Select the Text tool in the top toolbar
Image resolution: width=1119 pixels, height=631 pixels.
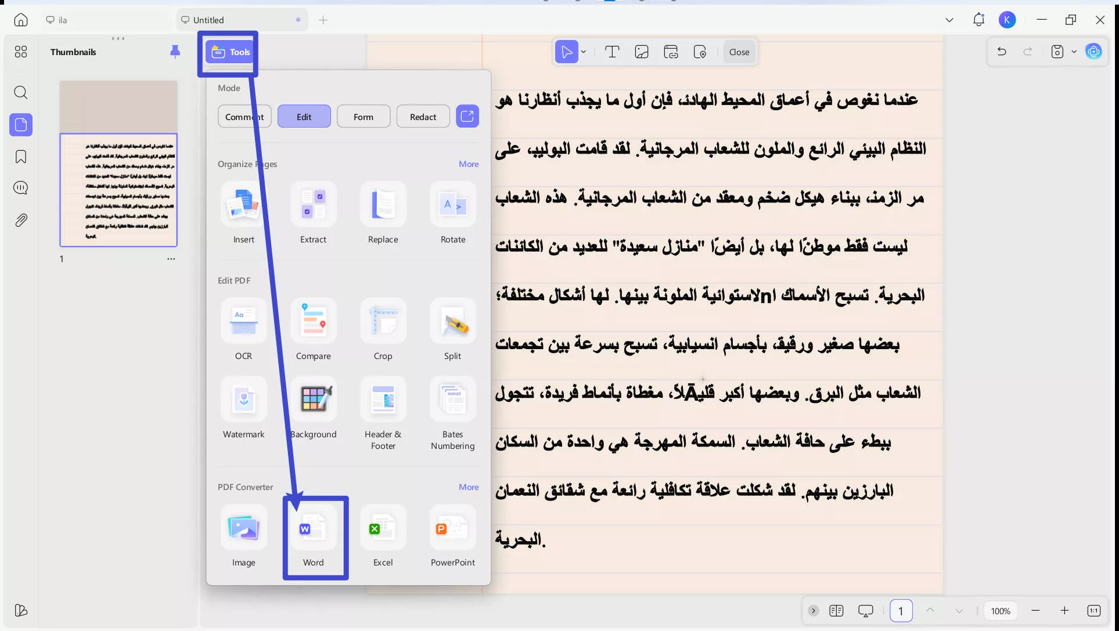click(x=613, y=52)
